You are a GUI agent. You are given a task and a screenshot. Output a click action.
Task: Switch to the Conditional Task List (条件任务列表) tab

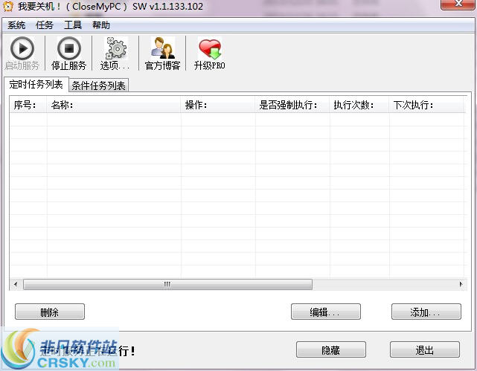click(99, 86)
